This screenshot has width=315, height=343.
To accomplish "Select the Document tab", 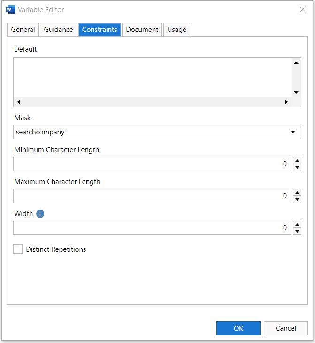I will pos(142,30).
